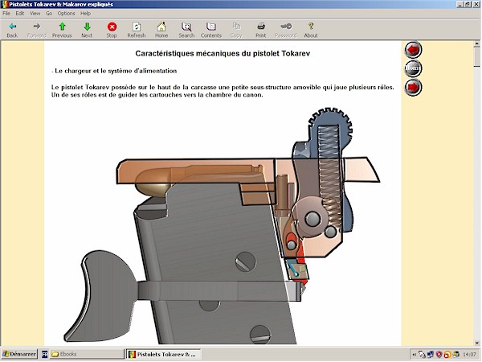The height and width of the screenshot is (362, 482).
Task: Click the round Home page button
Action: point(413,68)
